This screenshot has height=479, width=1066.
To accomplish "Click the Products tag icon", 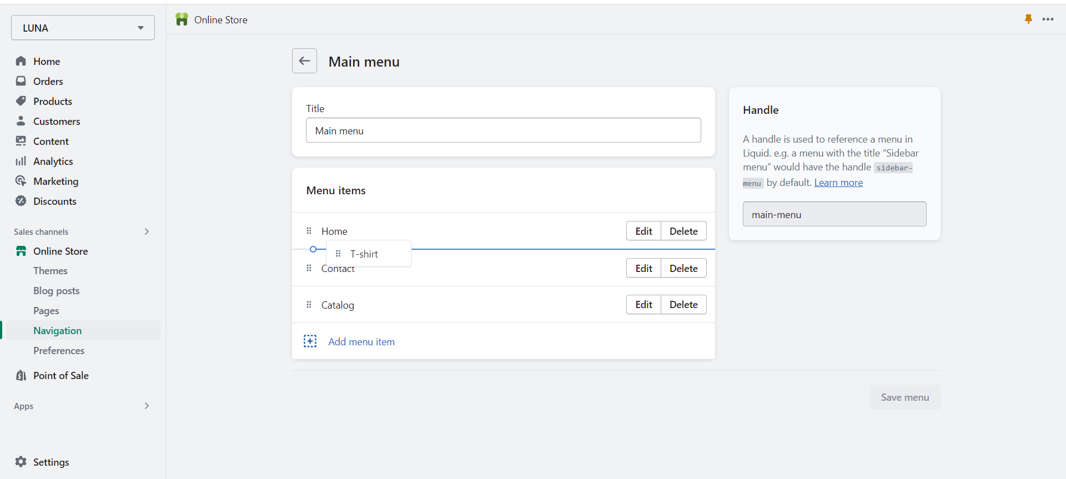I will (21, 101).
